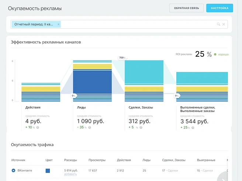Remove the 'Отчетный период' filter tag
242x181 pixels.
tap(58, 24)
